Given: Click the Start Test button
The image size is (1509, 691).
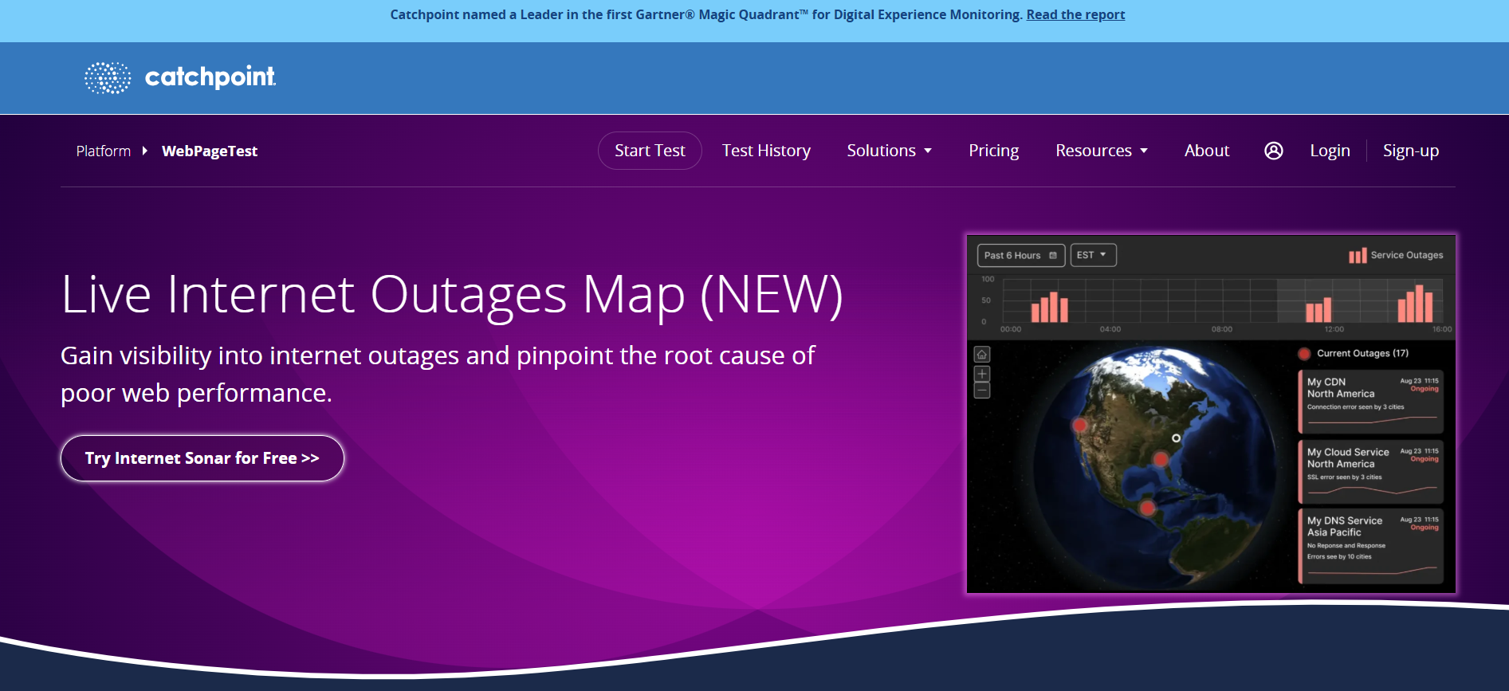Looking at the screenshot, I should pos(650,151).
